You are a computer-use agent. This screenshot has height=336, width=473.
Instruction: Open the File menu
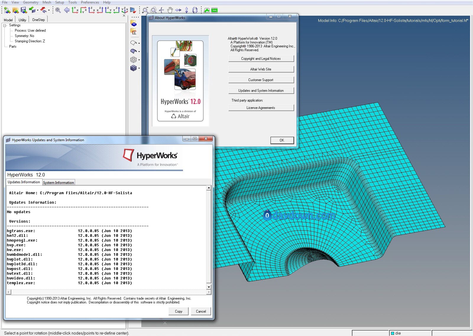[x=5, y=2]
